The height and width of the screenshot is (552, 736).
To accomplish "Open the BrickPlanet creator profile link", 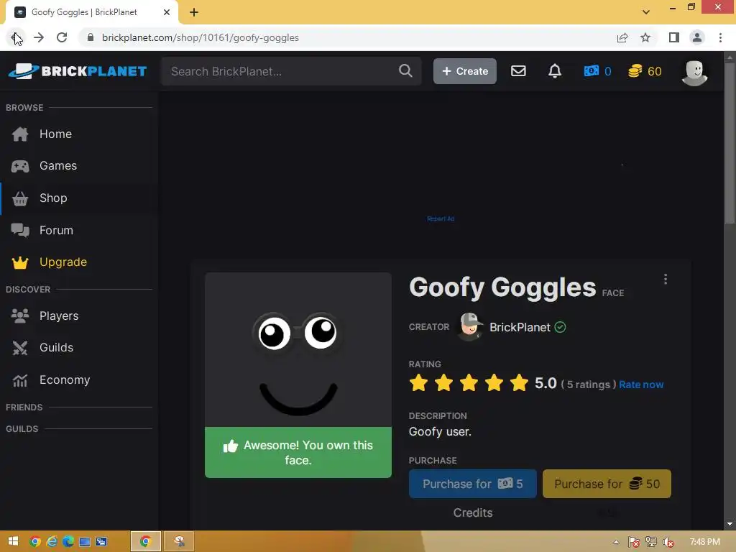I will coord(520,327).
